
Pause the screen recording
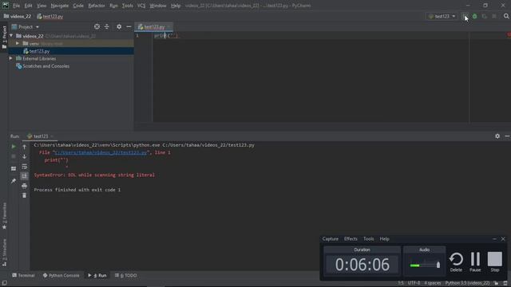475,262
